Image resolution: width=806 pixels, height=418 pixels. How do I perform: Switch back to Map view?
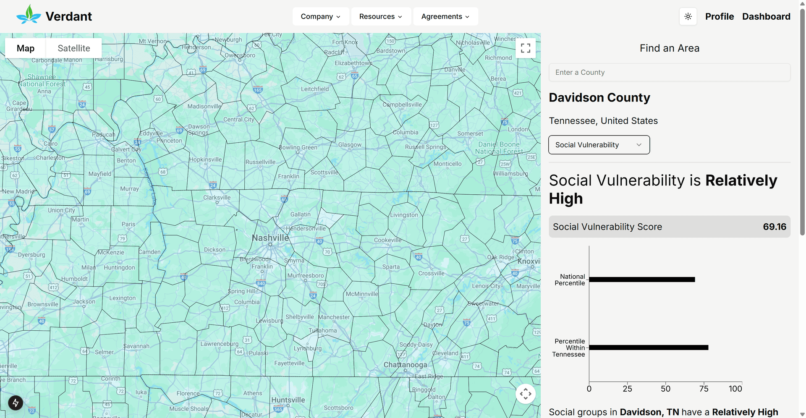pyautogui.click(x=25, y=48)
